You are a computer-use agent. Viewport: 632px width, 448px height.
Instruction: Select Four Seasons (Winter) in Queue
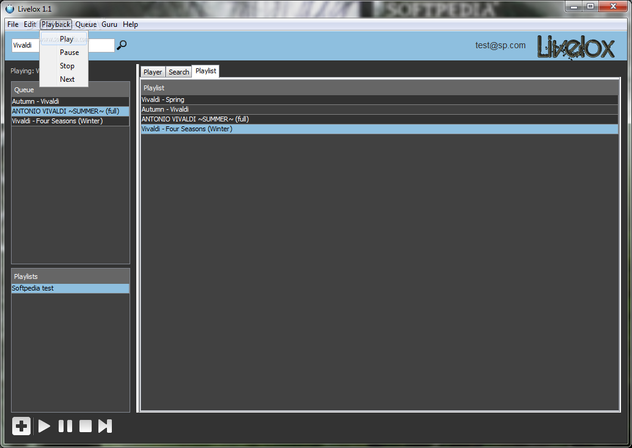point(70,121)
